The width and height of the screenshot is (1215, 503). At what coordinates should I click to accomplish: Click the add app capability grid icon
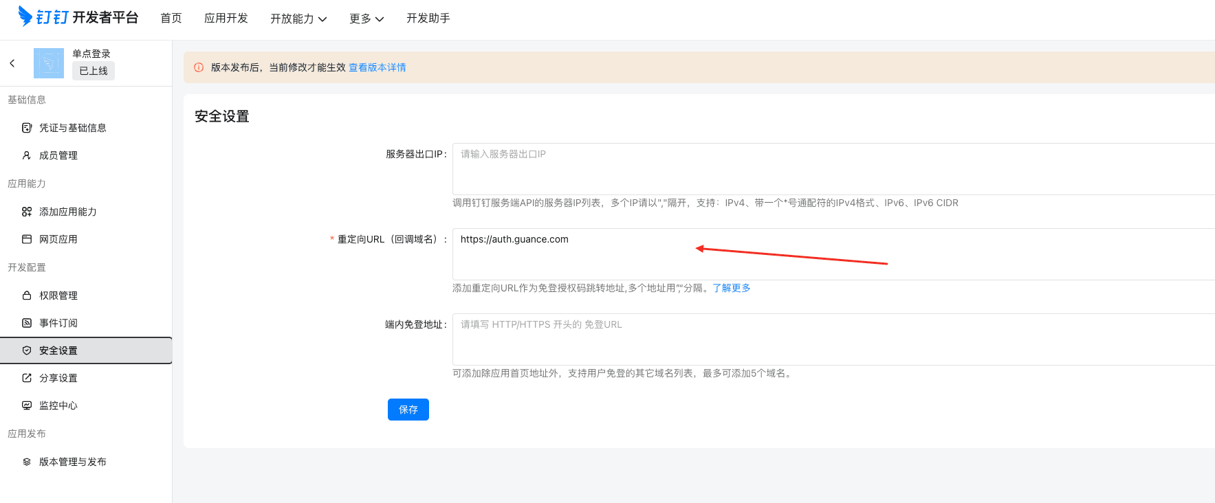(27, 212)
